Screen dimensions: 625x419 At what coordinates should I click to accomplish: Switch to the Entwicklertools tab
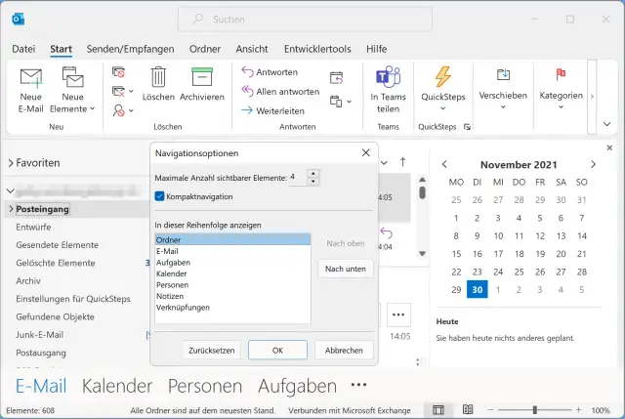(317, 49)
